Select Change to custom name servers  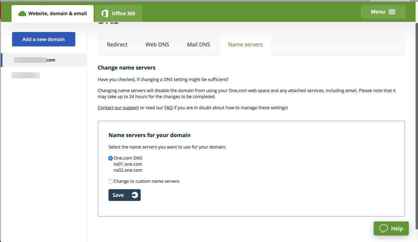[110, 182]
